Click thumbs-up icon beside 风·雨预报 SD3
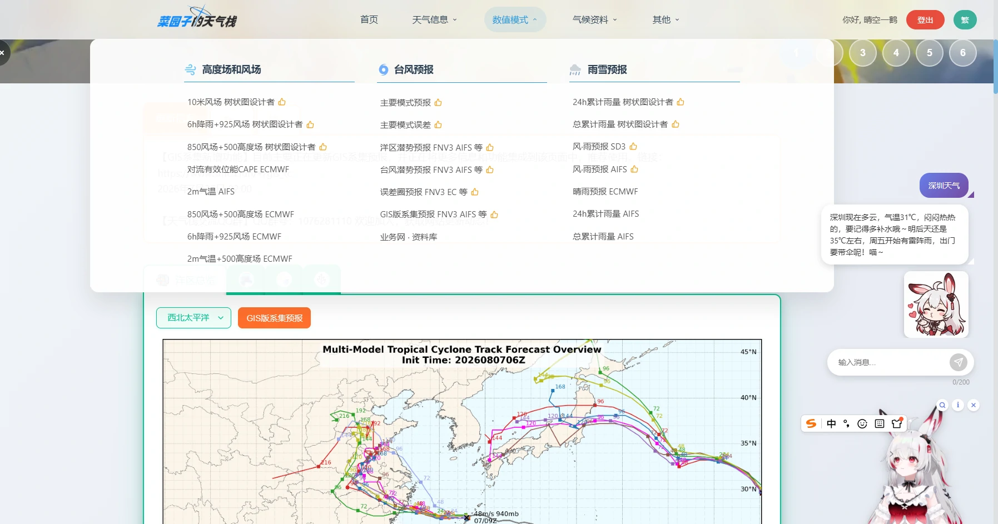Viewport: 998px width, 524px height. point(633,146)
